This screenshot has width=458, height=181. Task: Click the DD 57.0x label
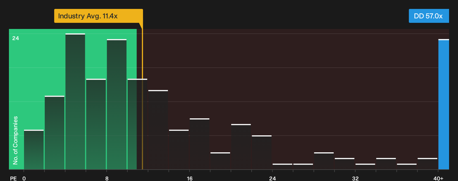(429, 16)
